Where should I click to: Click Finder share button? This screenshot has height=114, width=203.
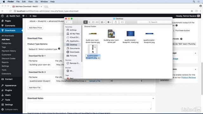(x=116, y=22)
